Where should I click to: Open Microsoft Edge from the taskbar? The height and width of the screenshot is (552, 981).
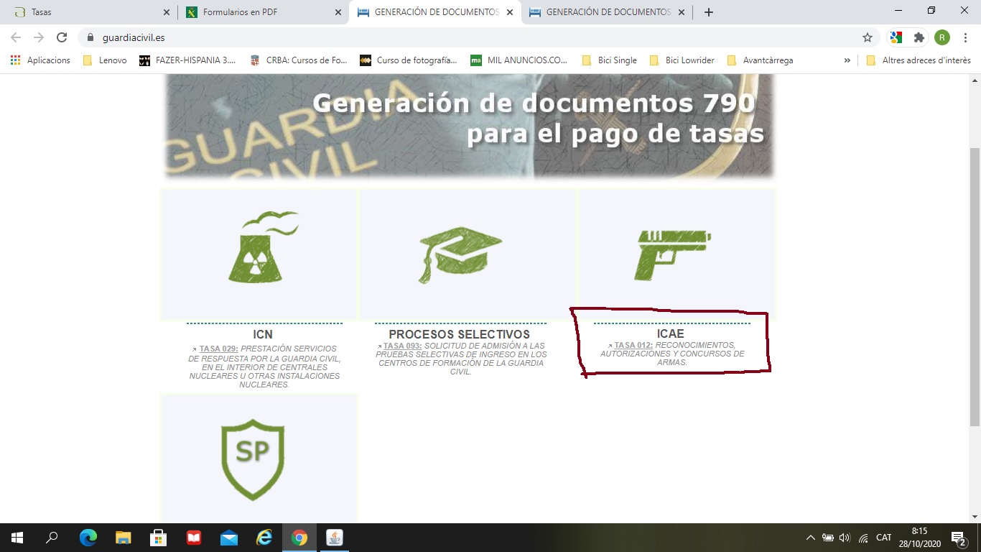pos(88,538)
